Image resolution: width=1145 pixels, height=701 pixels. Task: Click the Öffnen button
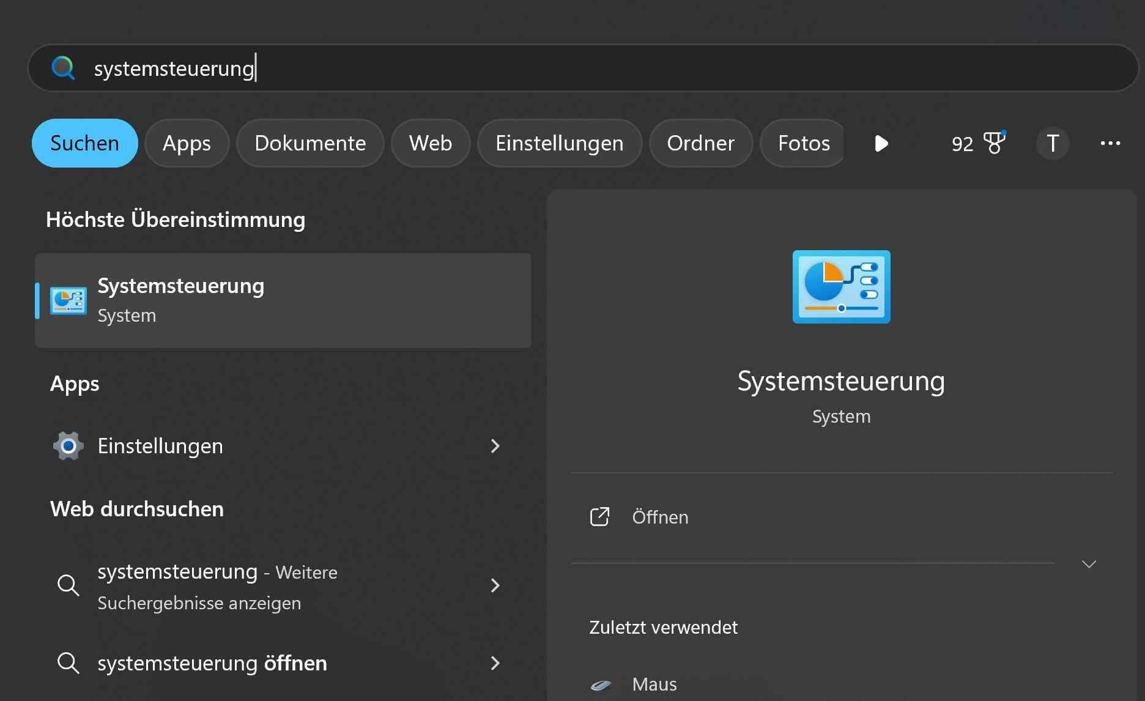click(x=659, y=517)
